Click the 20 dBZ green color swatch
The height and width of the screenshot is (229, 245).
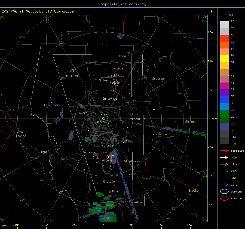pos(224,113)
